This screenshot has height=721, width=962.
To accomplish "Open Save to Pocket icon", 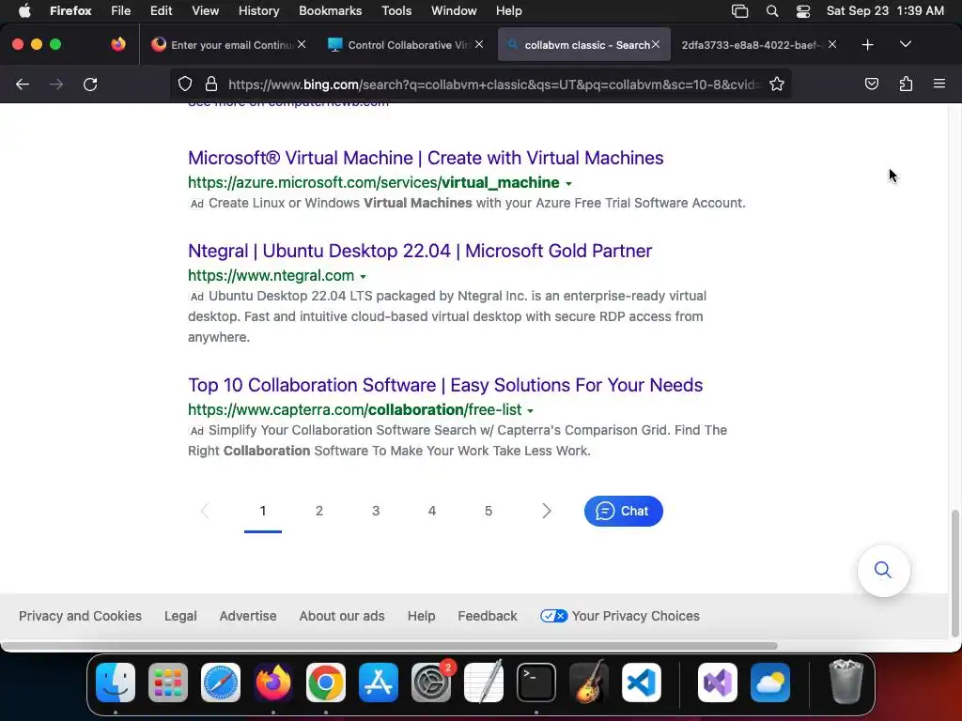I will pos(871,84).
